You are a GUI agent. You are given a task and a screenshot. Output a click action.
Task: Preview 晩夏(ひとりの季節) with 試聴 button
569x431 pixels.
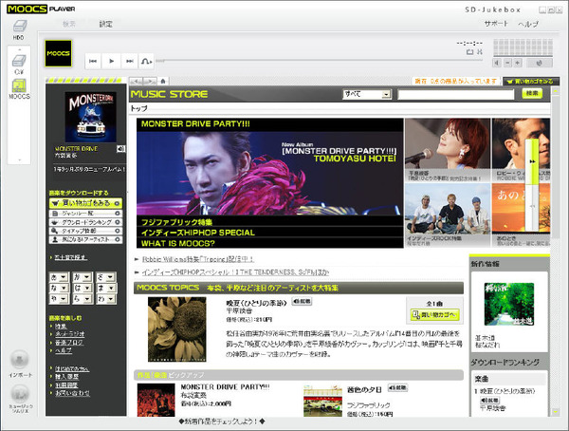click(x=302, y=301)
